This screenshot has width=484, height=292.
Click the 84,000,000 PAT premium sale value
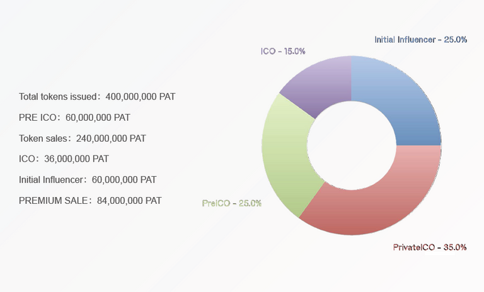point(129,201)
